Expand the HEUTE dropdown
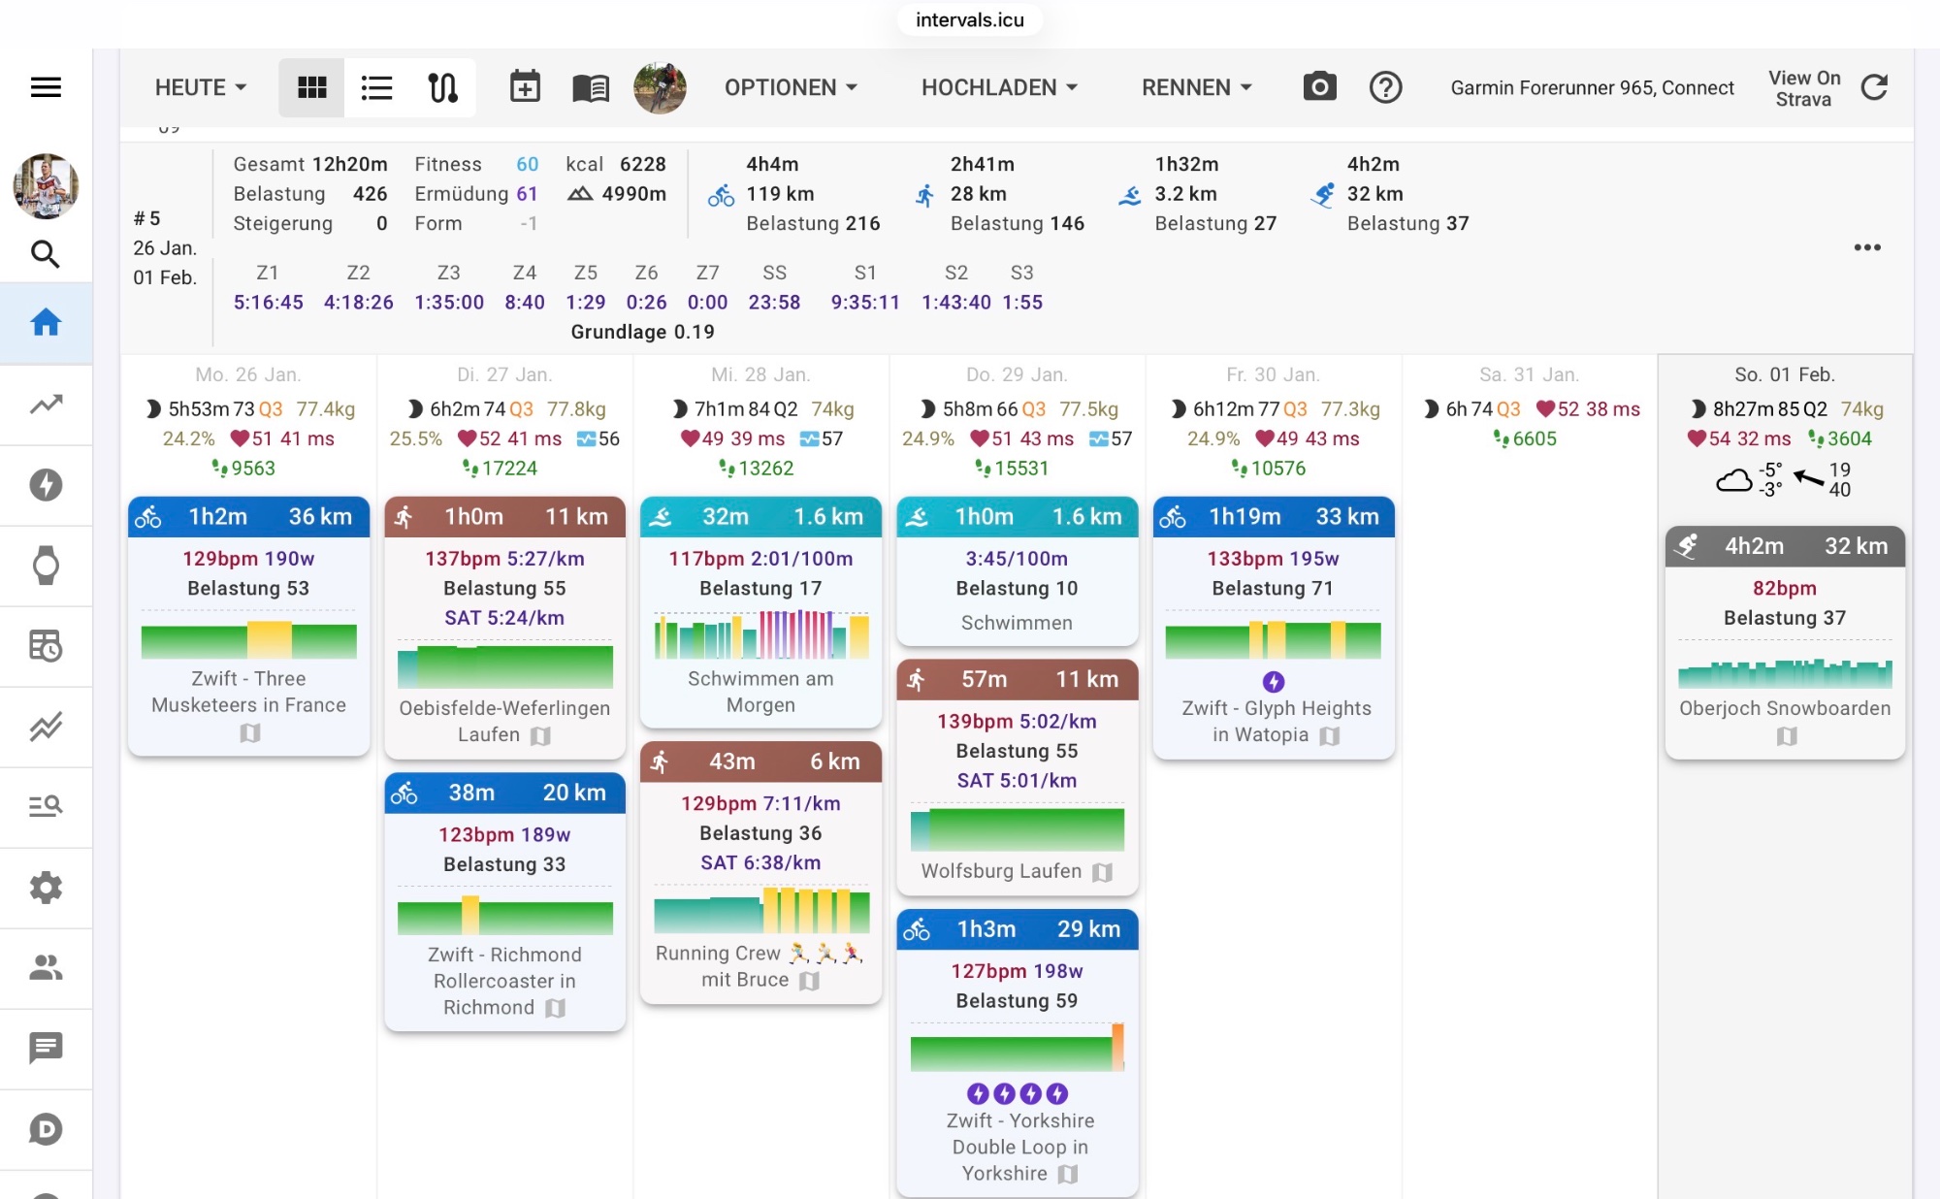 tap(201, 87)
